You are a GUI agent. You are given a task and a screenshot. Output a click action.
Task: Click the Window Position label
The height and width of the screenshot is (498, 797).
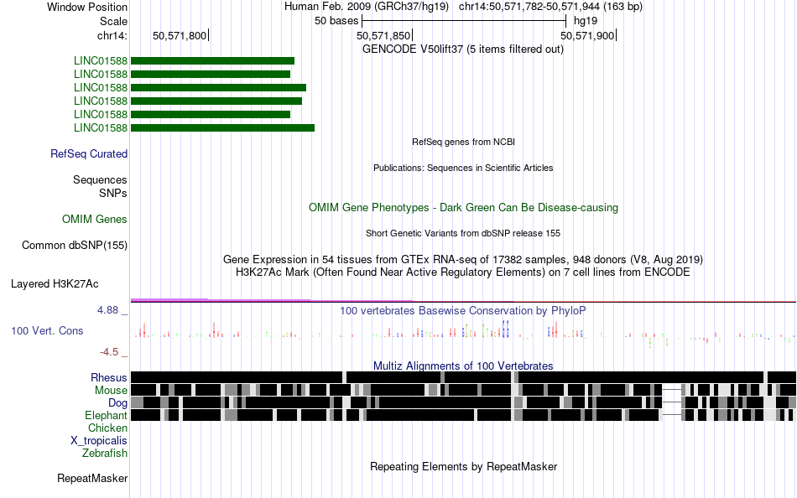point(87,7)
